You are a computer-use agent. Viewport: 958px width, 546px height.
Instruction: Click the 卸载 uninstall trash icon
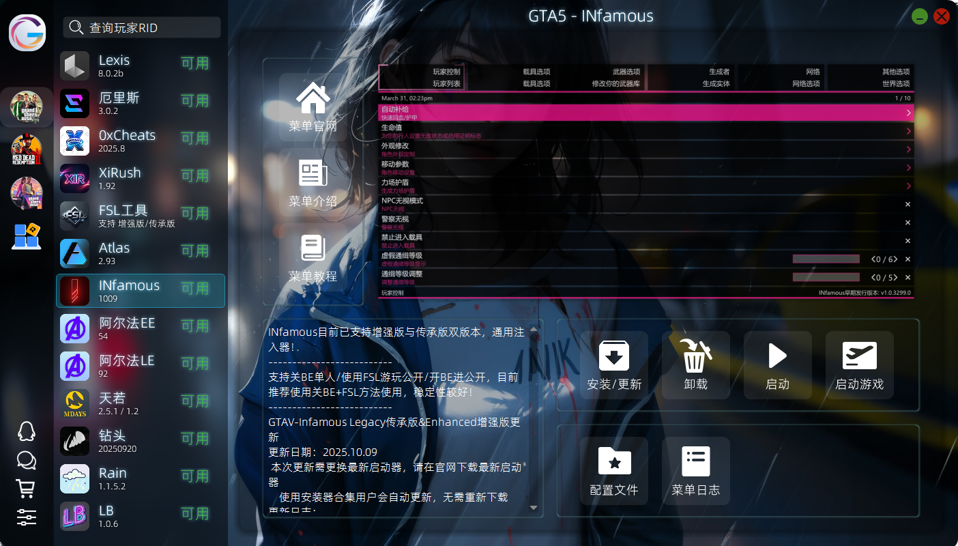point(695,356)
